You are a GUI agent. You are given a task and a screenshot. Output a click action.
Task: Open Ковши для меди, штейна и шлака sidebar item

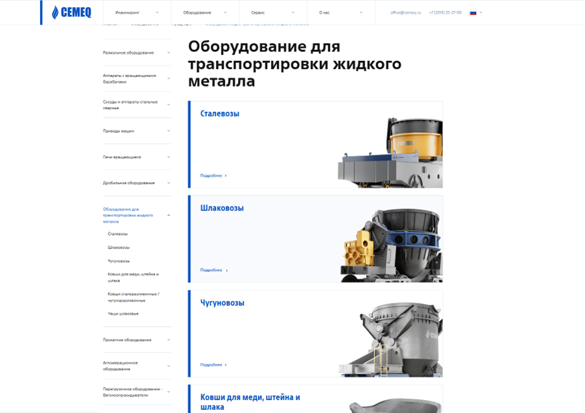tap(133, 277)
